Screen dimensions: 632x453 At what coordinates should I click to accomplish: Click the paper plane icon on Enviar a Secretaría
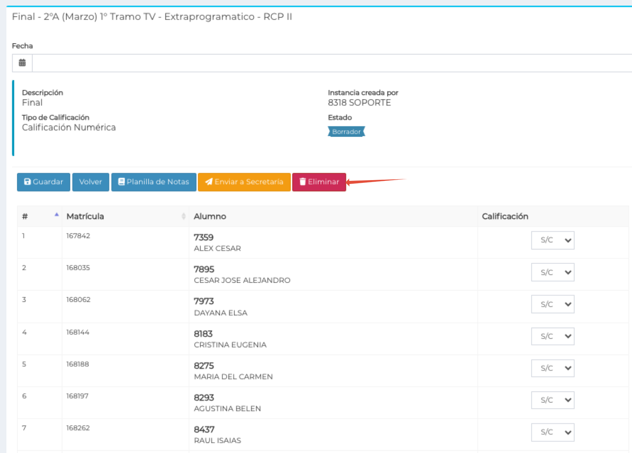coord(209,182)
